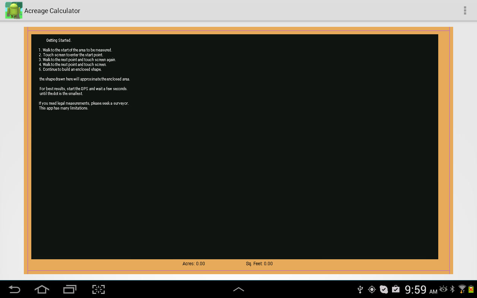The image size is (477, 298).
Task: Tap 'please seek a surveyor' line
Action: coord(84,103)
